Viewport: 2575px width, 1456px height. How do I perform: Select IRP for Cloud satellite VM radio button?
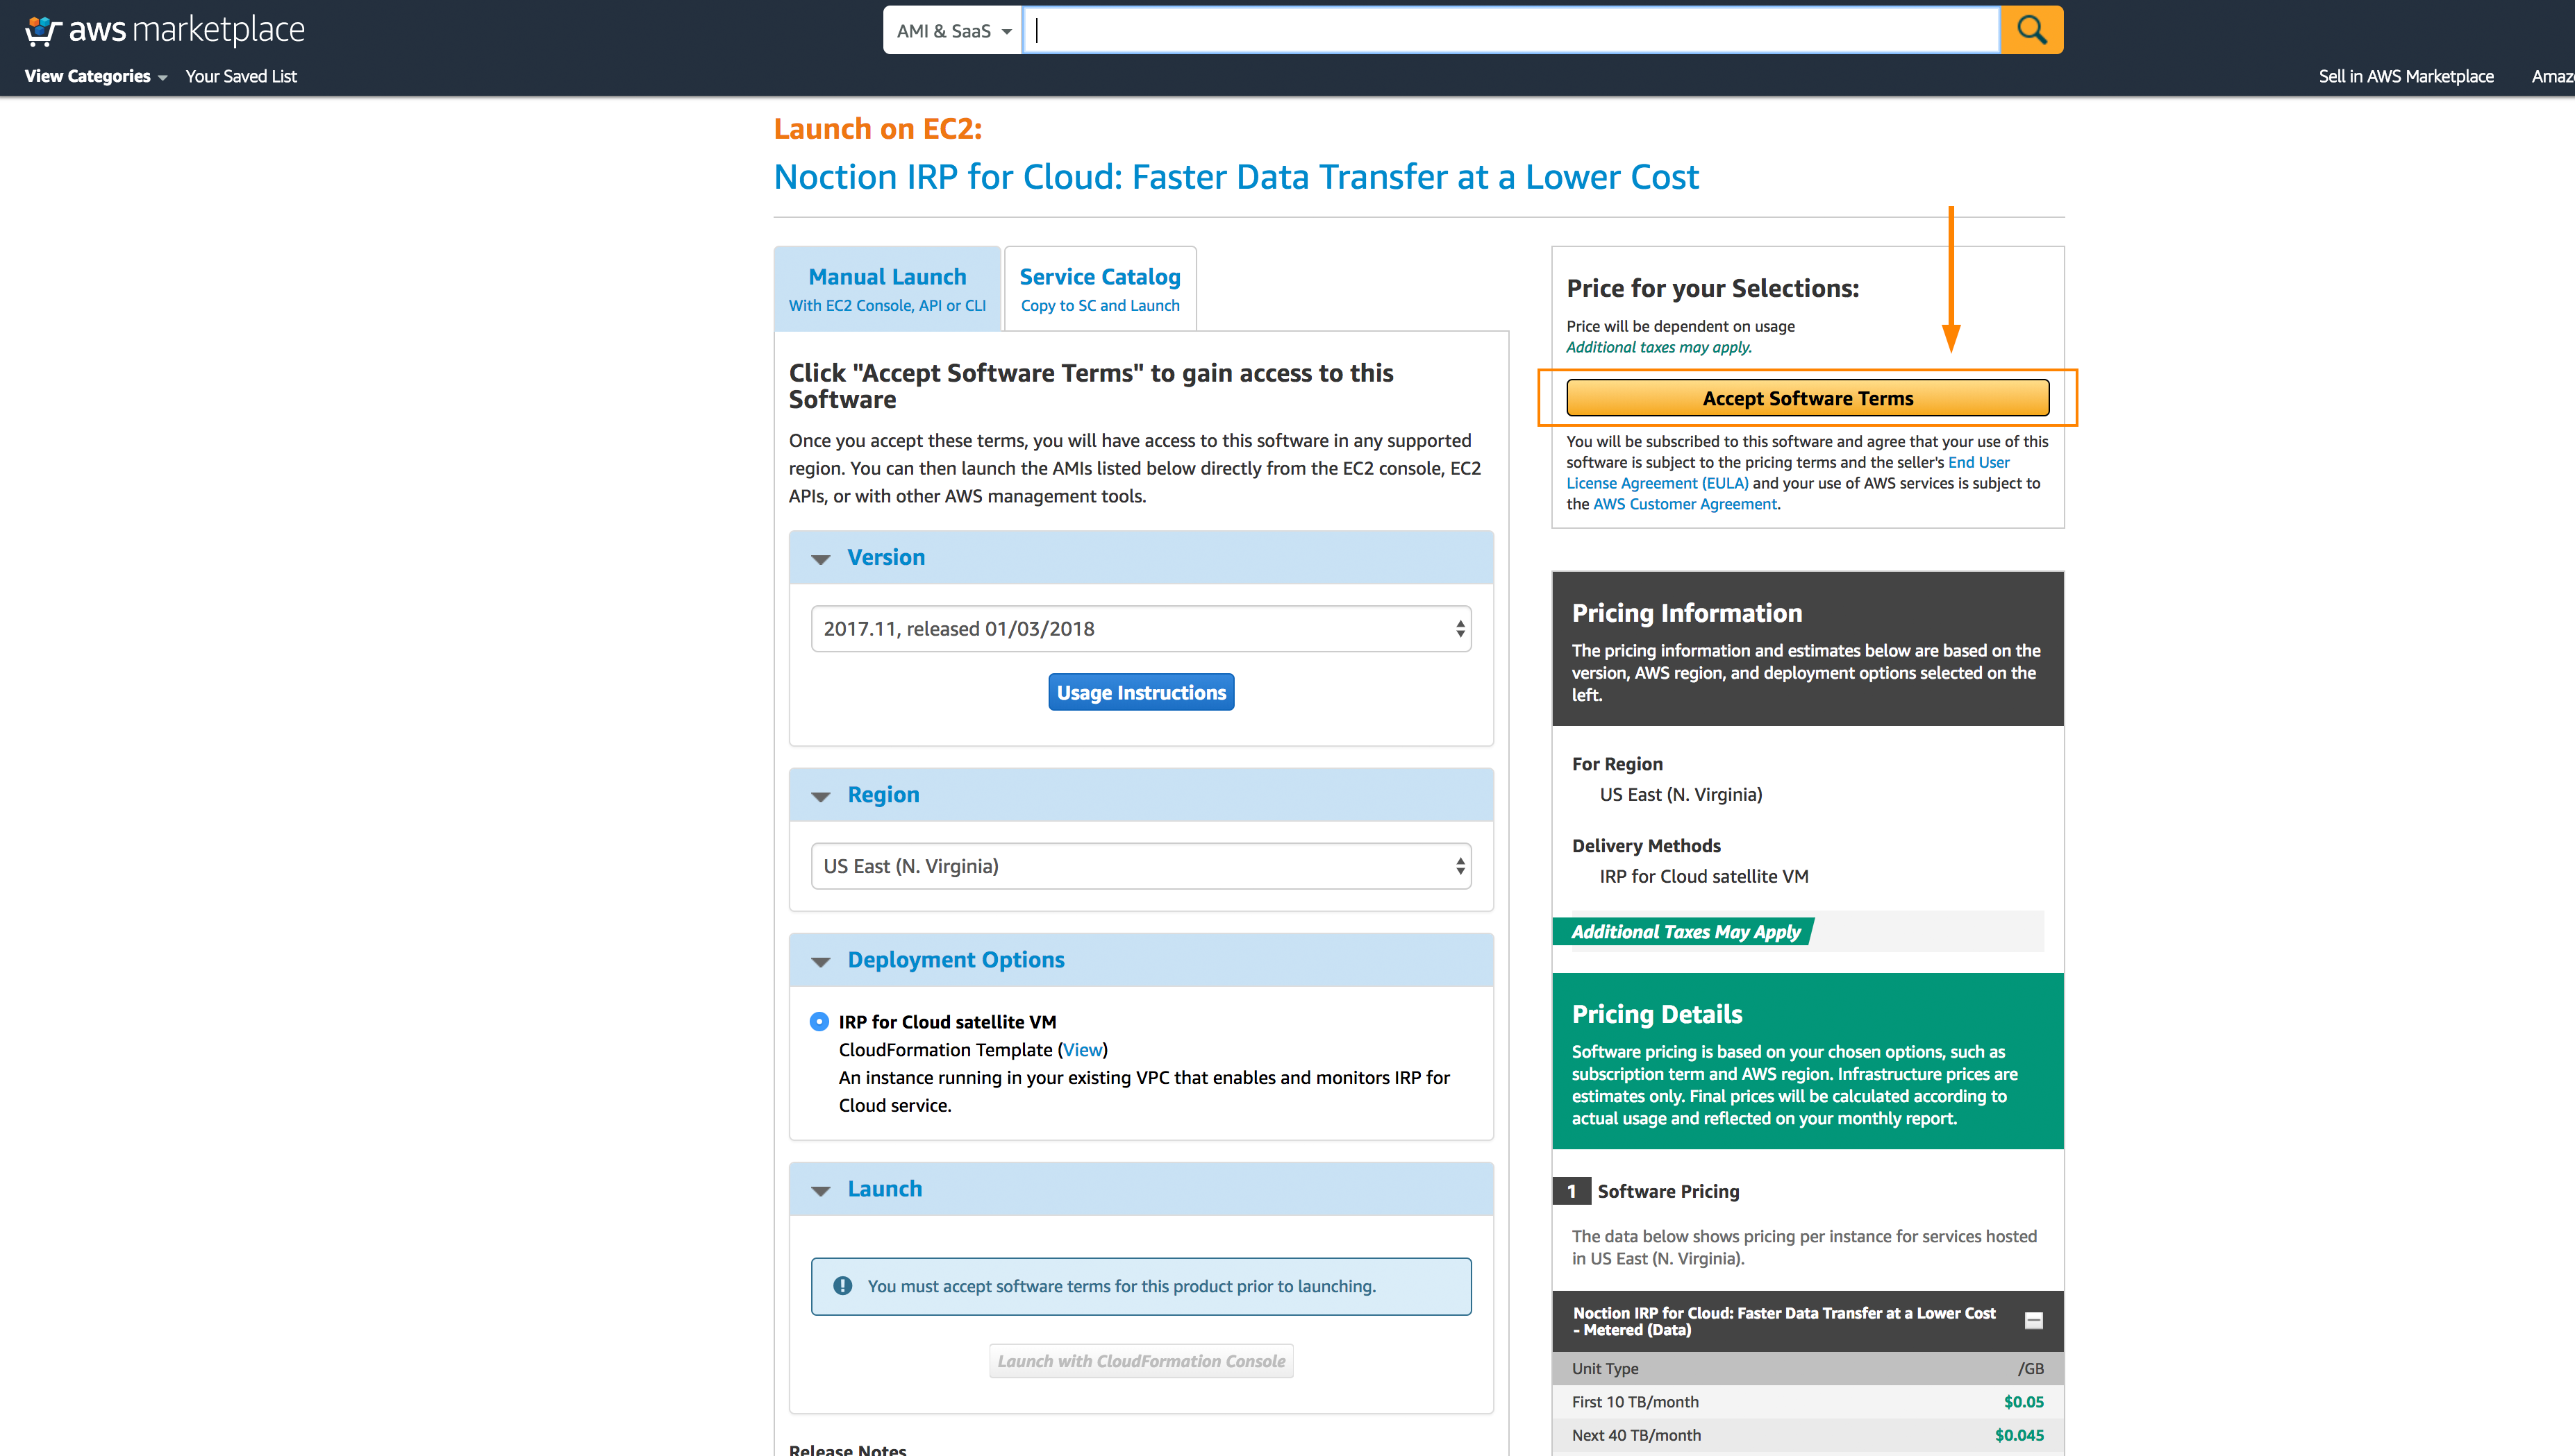click(818, 1021)
